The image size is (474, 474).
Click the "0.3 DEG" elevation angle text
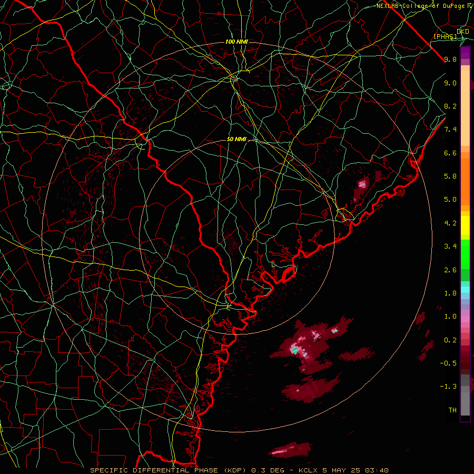pos(268,470)
